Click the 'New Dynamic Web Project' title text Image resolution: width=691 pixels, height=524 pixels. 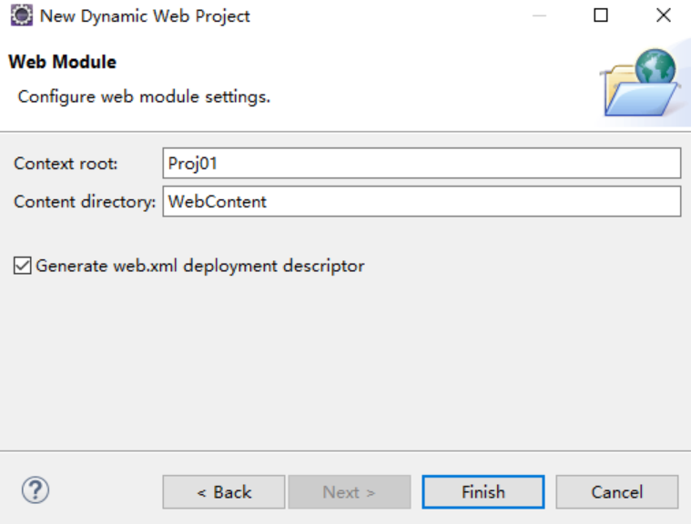[145, 16]
